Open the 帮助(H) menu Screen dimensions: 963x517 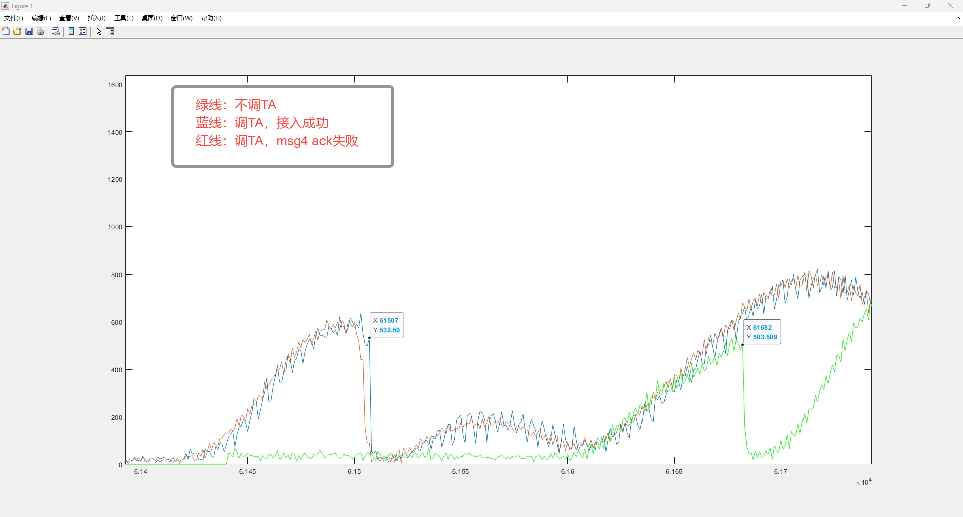(x=211, y=18)
